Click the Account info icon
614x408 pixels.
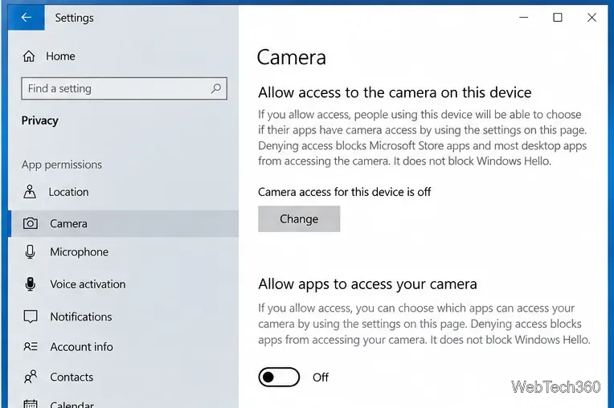tap(31, 347)
